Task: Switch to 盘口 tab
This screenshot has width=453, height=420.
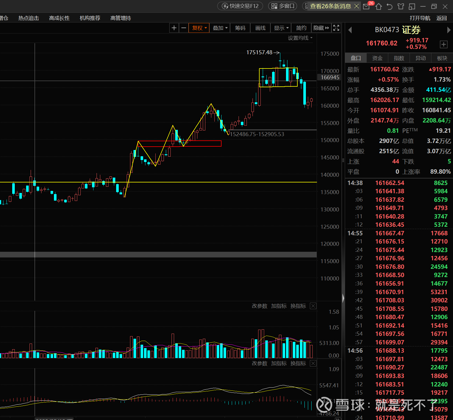Action: [356, 58]
